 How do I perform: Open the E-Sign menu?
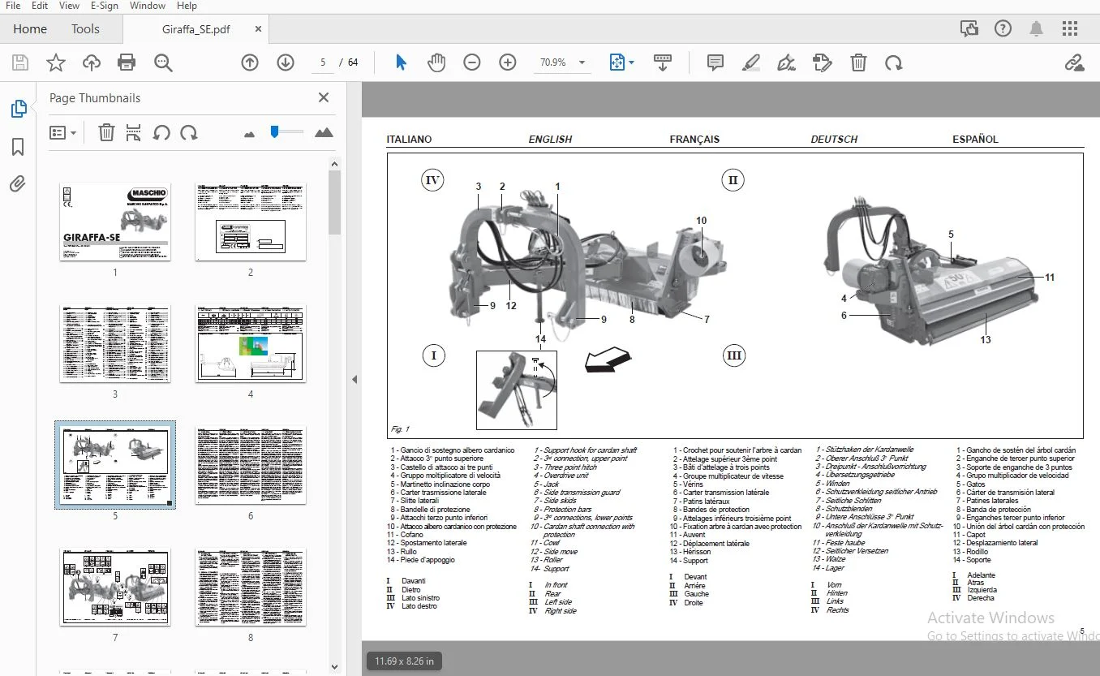[x=105, y=6]
